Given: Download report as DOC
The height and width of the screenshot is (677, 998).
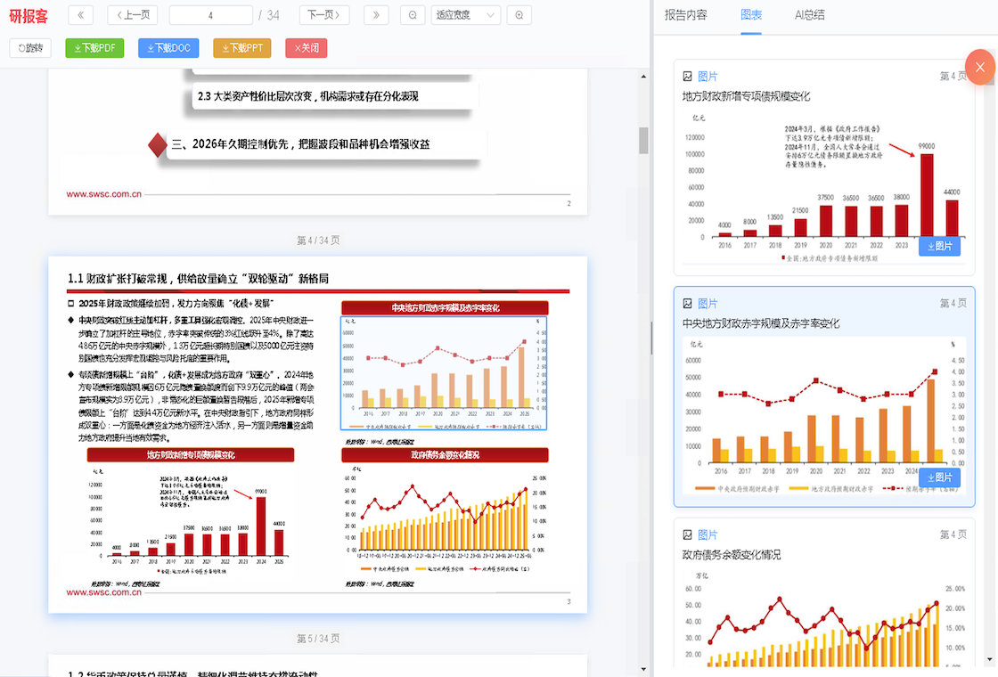Looking at the screenshot, I should pos(168,48).
